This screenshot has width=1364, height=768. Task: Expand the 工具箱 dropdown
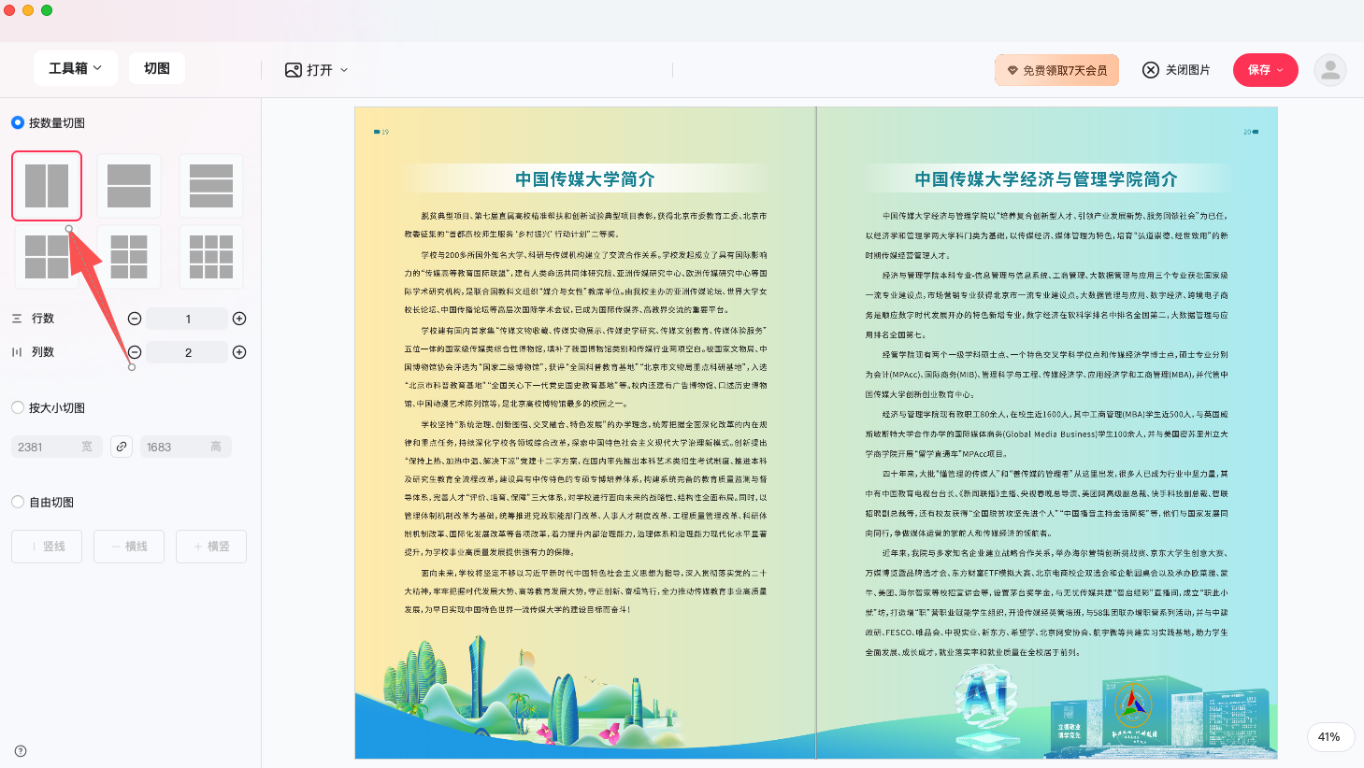pyautogui.click(x=75, y=68)
